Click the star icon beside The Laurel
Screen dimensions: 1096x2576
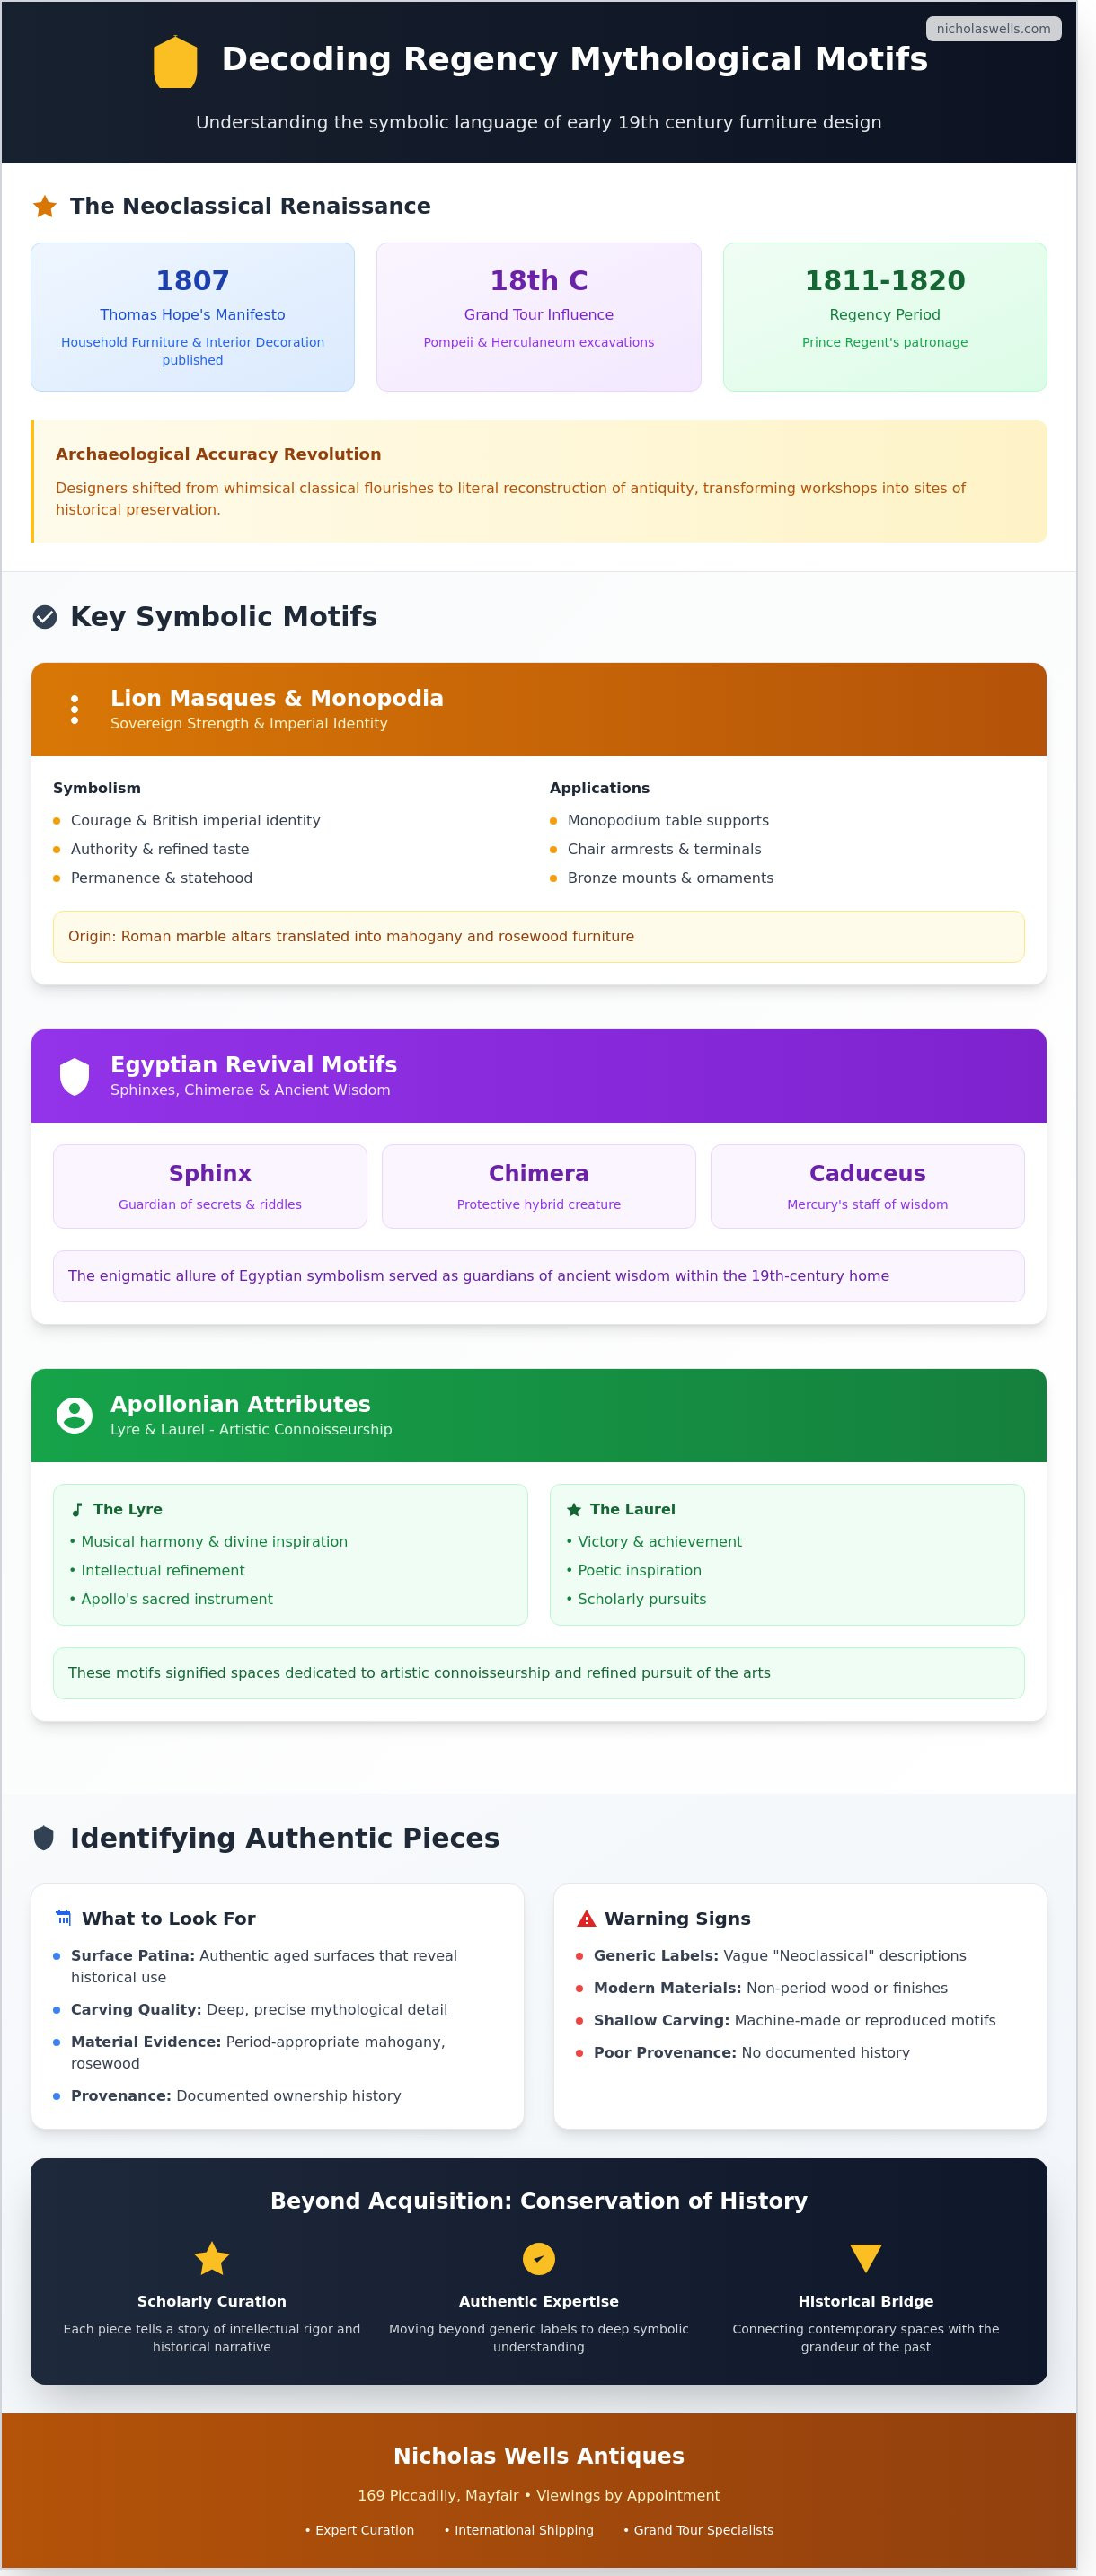pyautogui.click(x=574, y=1510)
